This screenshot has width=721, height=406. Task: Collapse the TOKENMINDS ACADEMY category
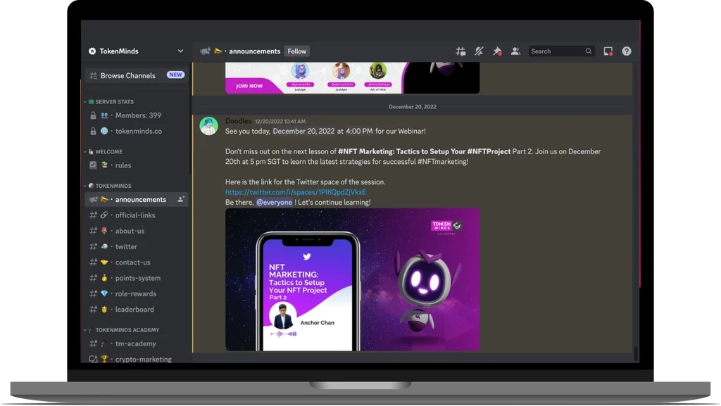(121, 330)
